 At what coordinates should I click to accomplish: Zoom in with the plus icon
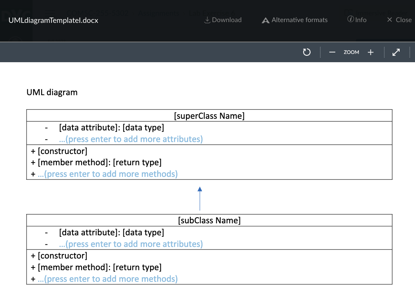(370, 52)
